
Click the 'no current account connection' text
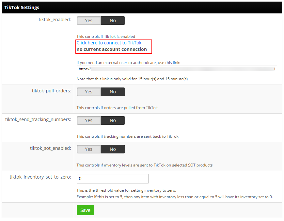click(112, 49)
